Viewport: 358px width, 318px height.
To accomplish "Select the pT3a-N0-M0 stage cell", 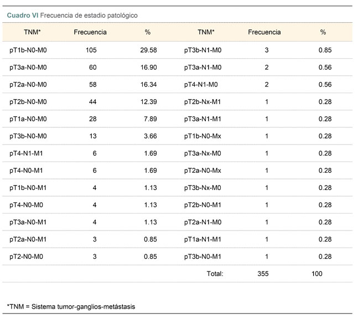I will tap(28, 67).
